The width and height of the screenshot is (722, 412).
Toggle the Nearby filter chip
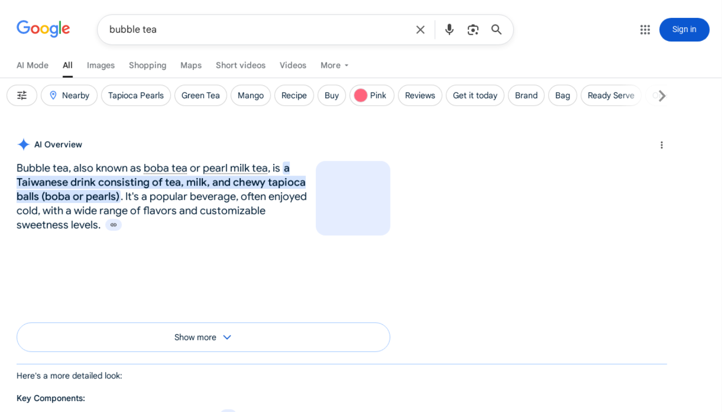(x=69, y=96)
